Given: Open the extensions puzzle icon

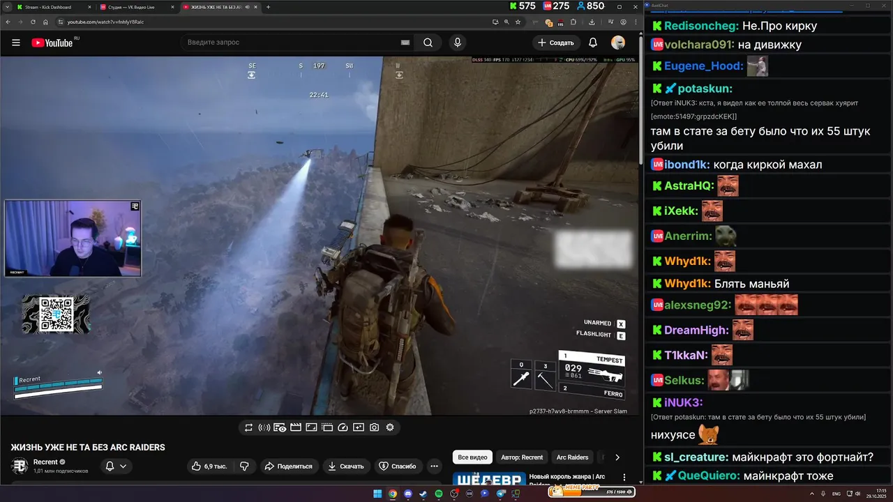Looking at the screenshot, I should click(573, 22).
